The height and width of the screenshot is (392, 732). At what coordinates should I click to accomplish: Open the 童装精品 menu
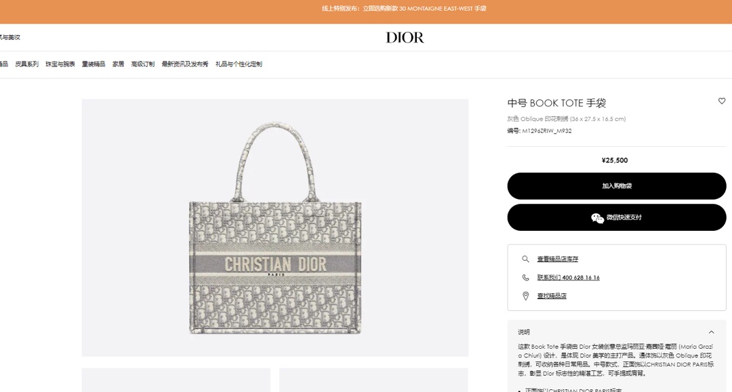coord(94,64)
